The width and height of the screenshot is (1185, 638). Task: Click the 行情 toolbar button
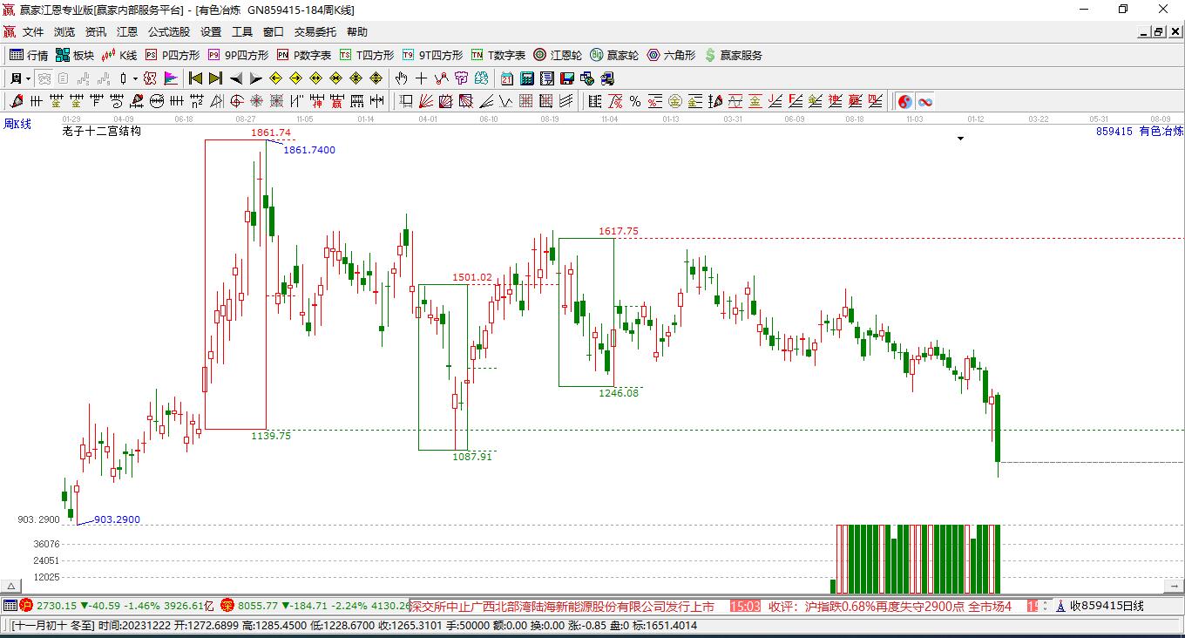point(29,55)
